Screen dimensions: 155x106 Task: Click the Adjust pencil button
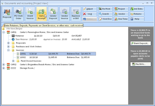tap(90, 9)
